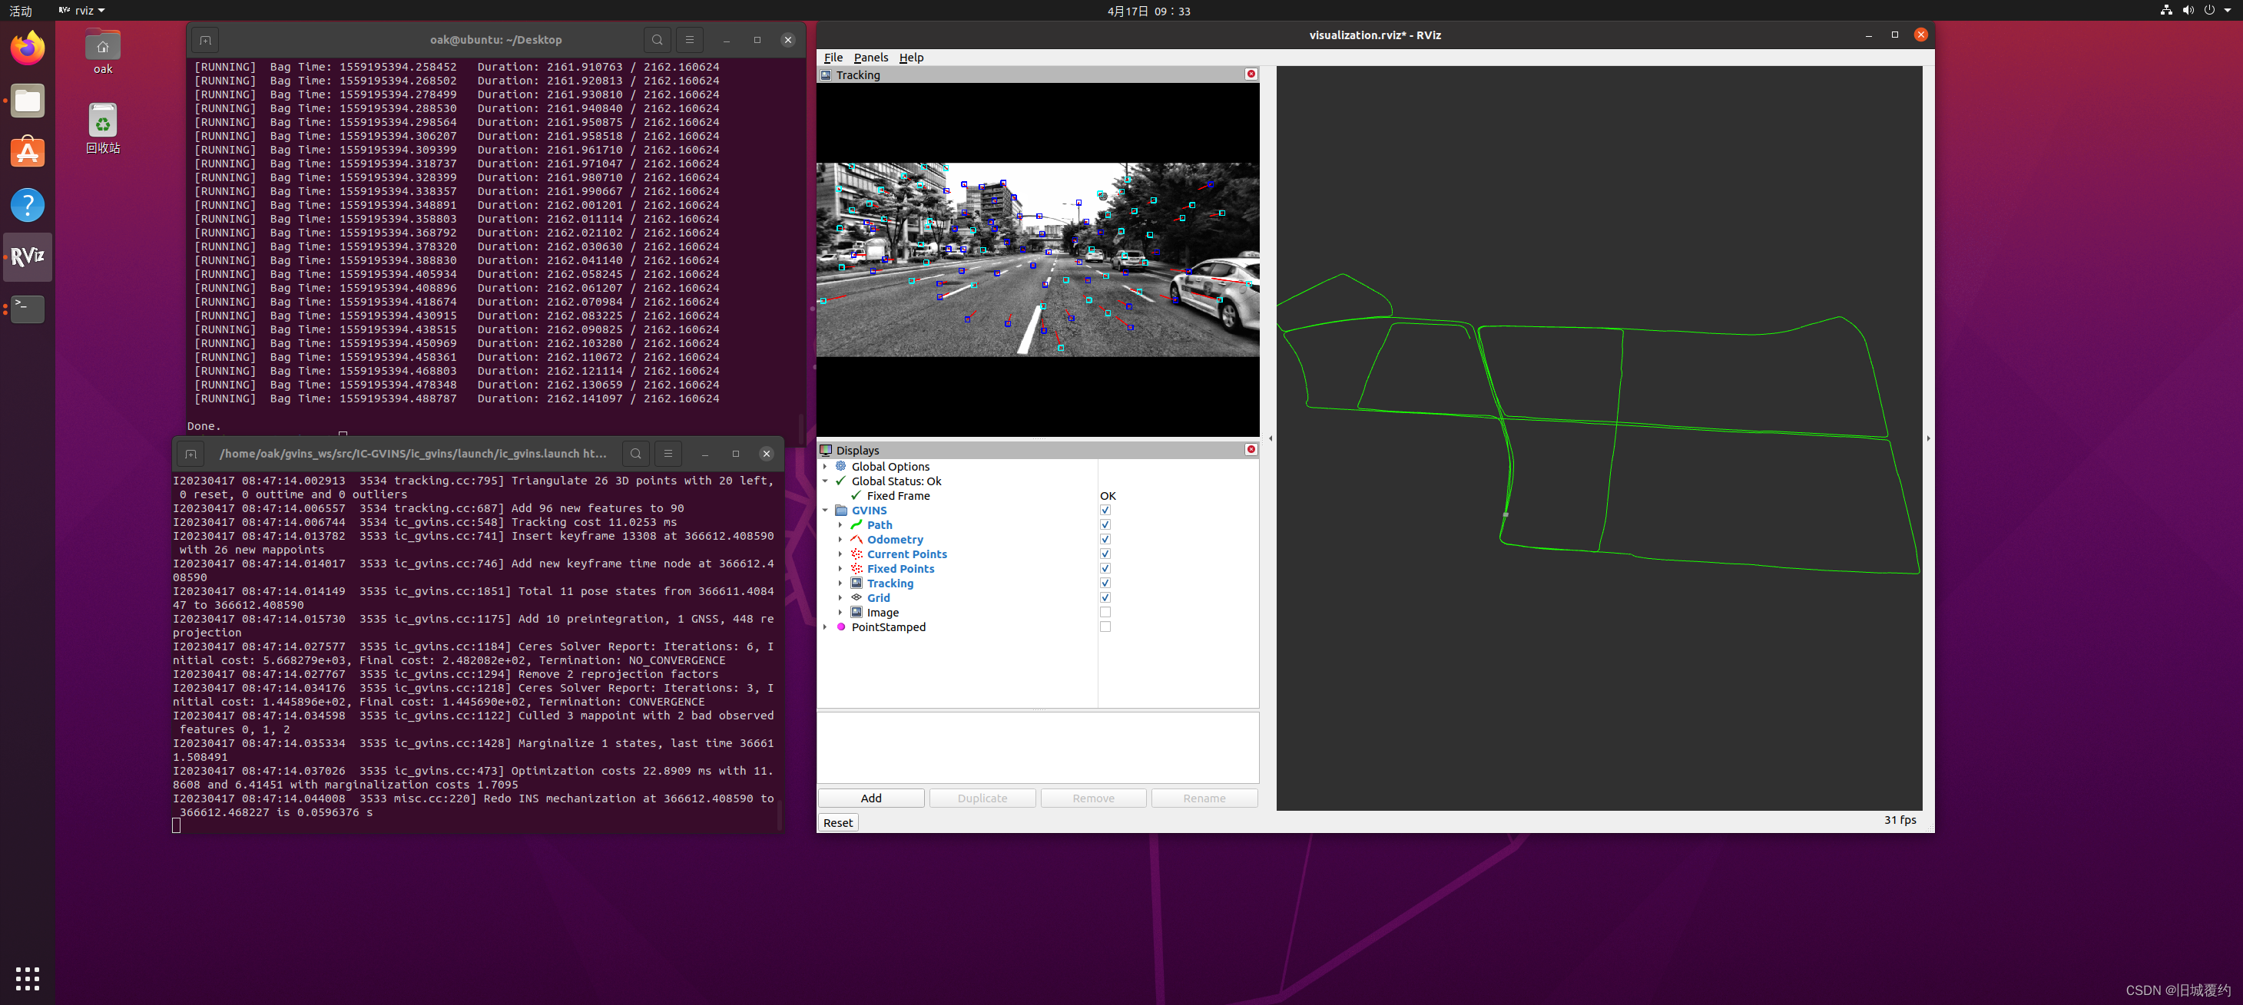Click the Odometry display icon

click(x=856, y=540)
